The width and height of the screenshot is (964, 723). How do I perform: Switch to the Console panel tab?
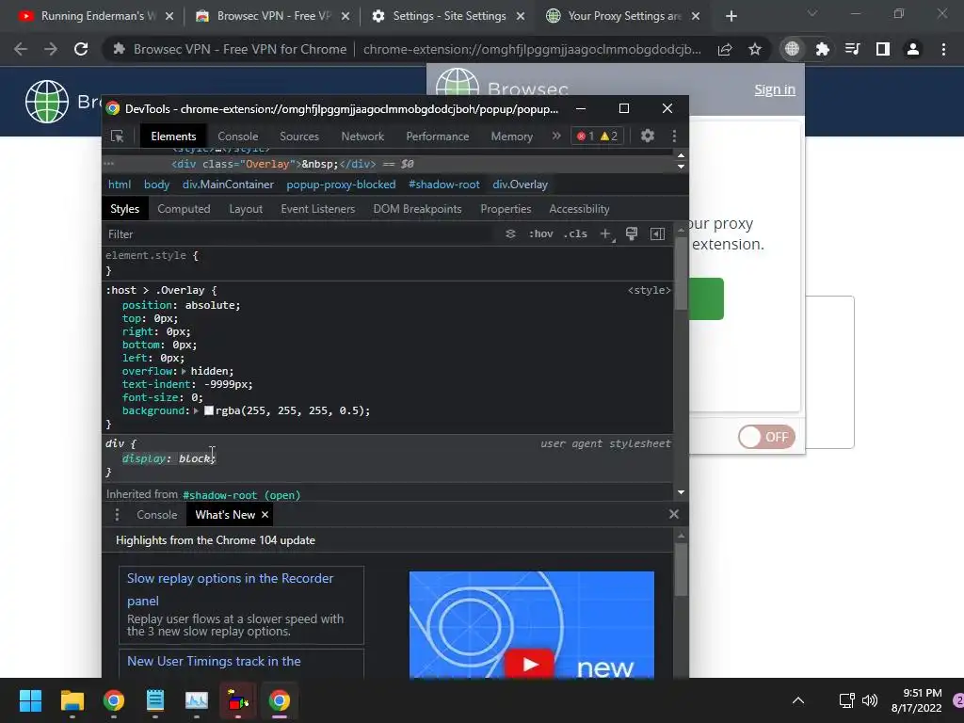pyautogui.click(x=238, y=137)
